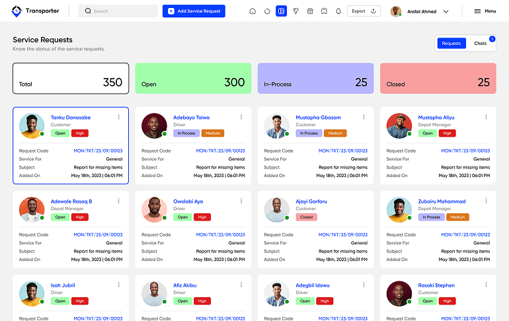Click the Export button
509x321 pixels.
tap(364, 11)
